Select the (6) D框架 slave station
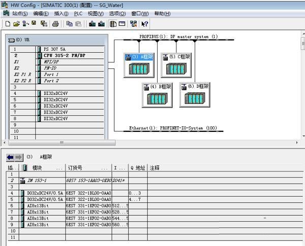 tap(195, 95)
